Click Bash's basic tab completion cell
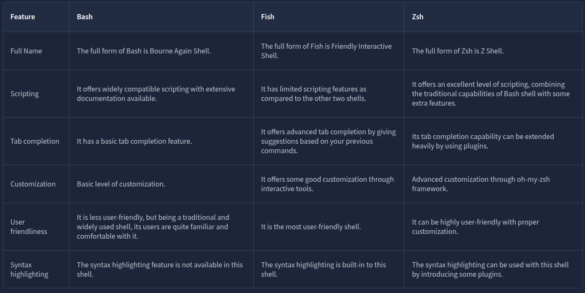The width and height of the screenshot is (585, 293). (134, 141)
